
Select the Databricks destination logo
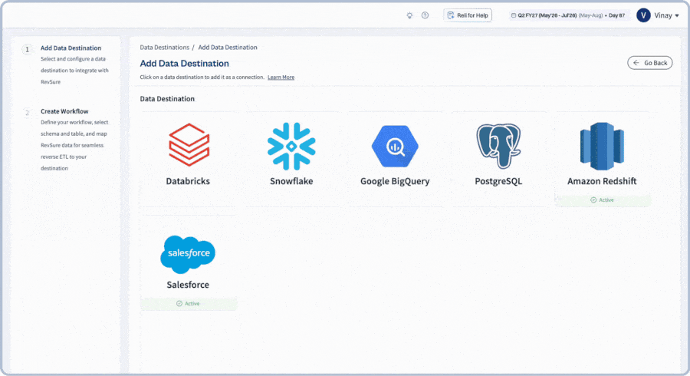pyautogui.click(x=189, y=145)
